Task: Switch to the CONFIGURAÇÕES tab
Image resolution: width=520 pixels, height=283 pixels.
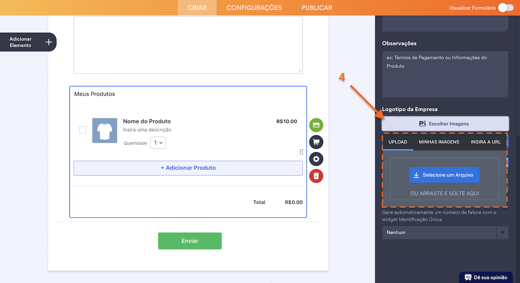Action: point(254,8)
